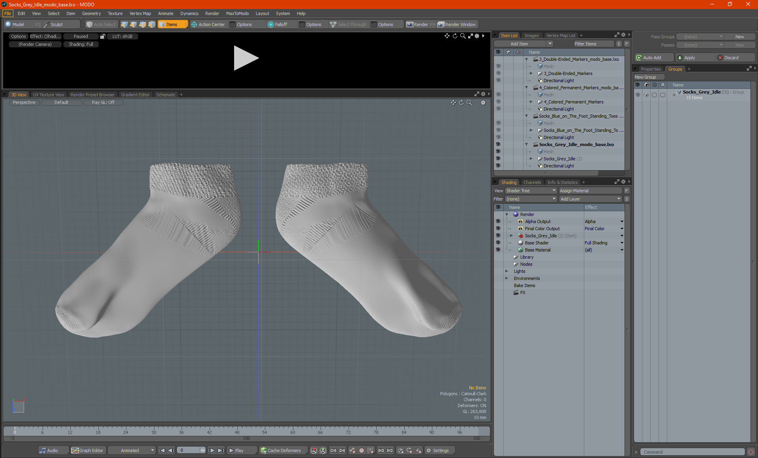Screen dimensions: 758x458
Task: Select the Materials selection mode icon
Action: point(152,24)
